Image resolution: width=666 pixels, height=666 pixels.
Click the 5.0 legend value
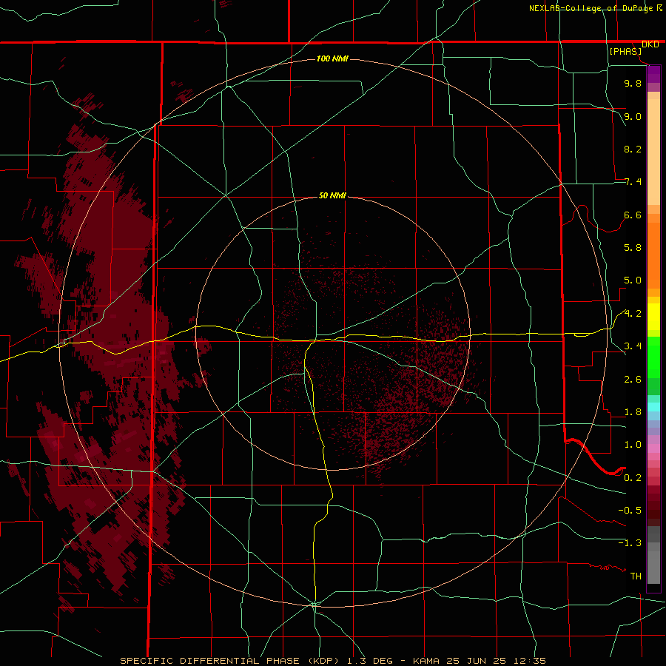(x=633, y=280)
